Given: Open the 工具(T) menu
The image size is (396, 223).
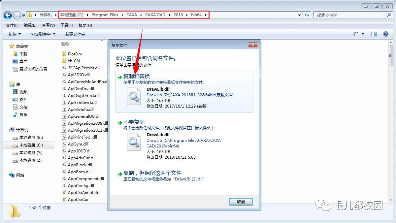Looking at the screenshot, I should pos(67,25).
